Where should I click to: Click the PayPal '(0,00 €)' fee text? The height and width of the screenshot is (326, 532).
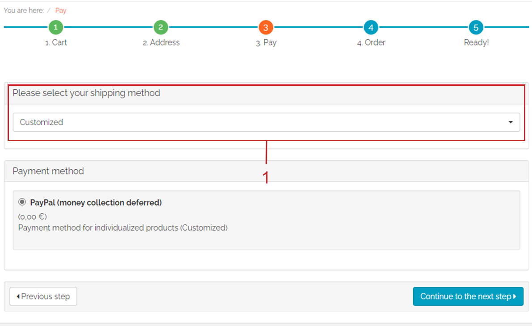click(33, 217)
